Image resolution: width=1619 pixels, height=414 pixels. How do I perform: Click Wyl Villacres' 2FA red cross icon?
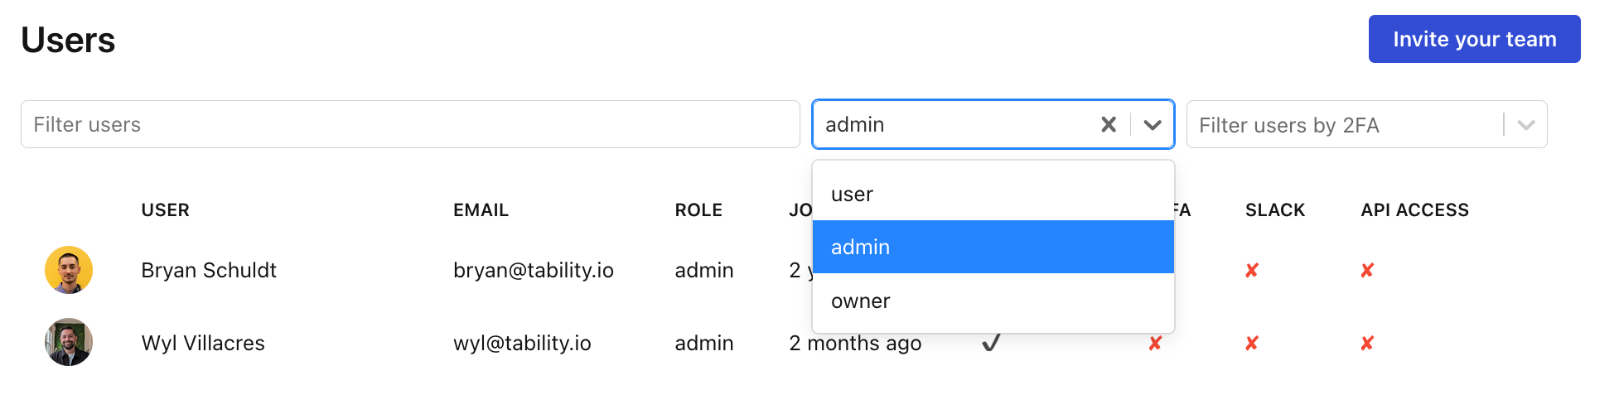pyautogui.click(x=1155, y=343)
